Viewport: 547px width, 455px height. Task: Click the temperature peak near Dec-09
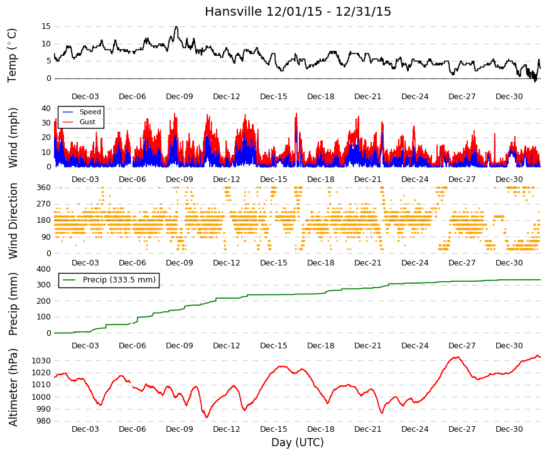176,27
